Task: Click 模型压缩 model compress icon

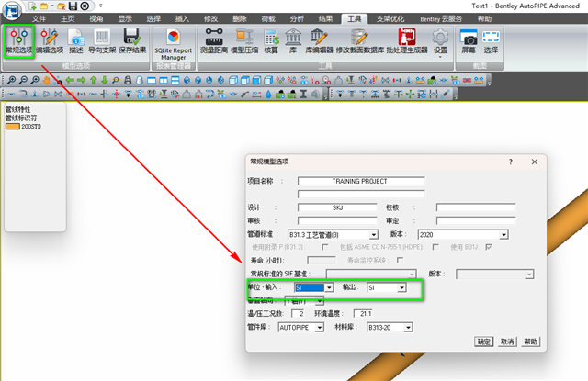Action: 244,40
